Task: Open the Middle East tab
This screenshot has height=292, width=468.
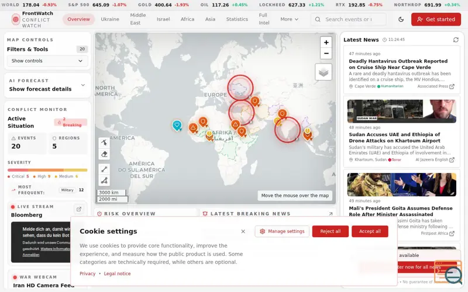Action: 138,19
